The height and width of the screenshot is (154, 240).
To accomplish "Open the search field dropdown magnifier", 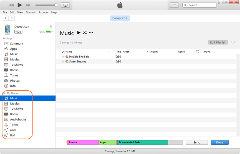I will [186, 5].
